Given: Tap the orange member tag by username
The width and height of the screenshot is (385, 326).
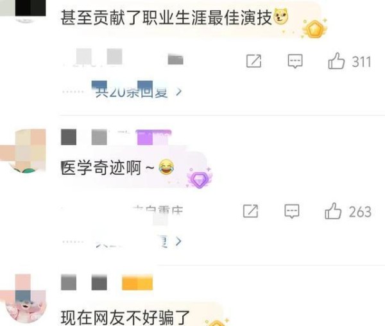Looking at the screenshot, I should pos(137,282).
